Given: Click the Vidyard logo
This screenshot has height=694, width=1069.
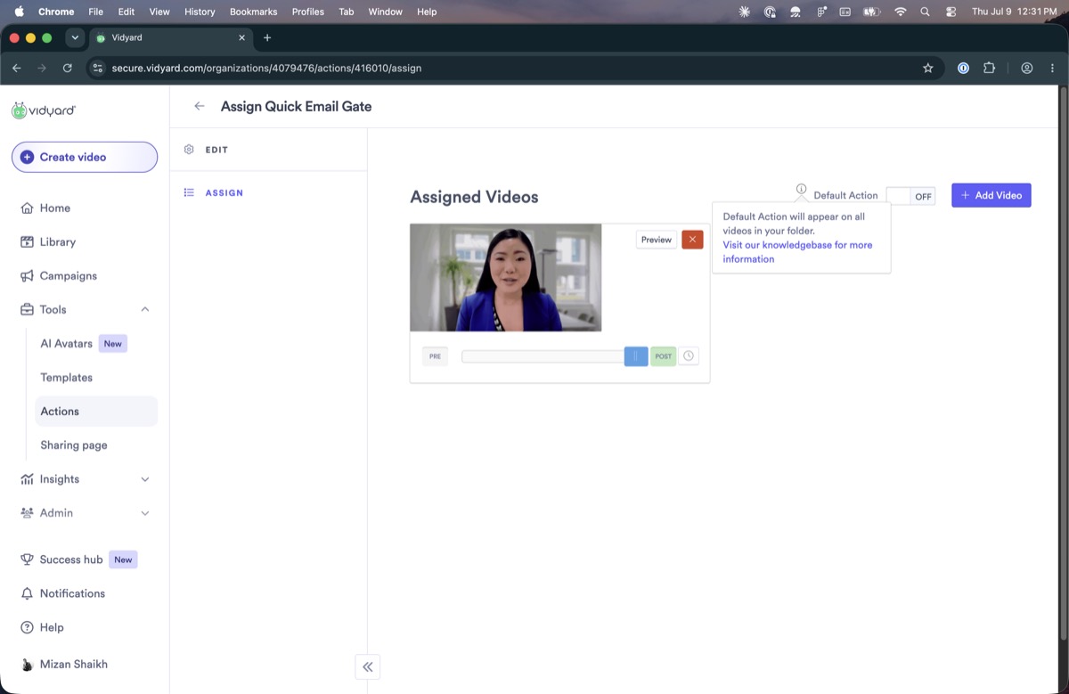Looking at the screenshot, I should [x=44, y=110].
